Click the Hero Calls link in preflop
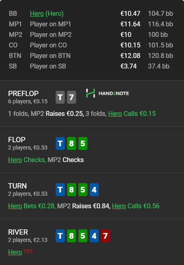The width and height of the screenshot is (184, 265). pyautogui.click(x=115, y=113)
